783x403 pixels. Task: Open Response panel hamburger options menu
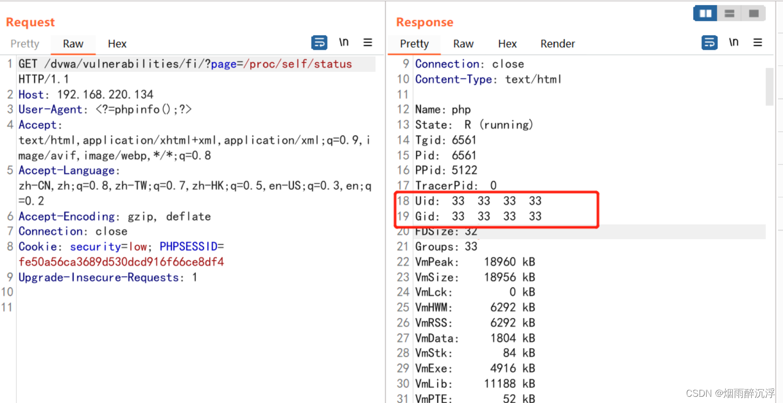coord(758,43)
